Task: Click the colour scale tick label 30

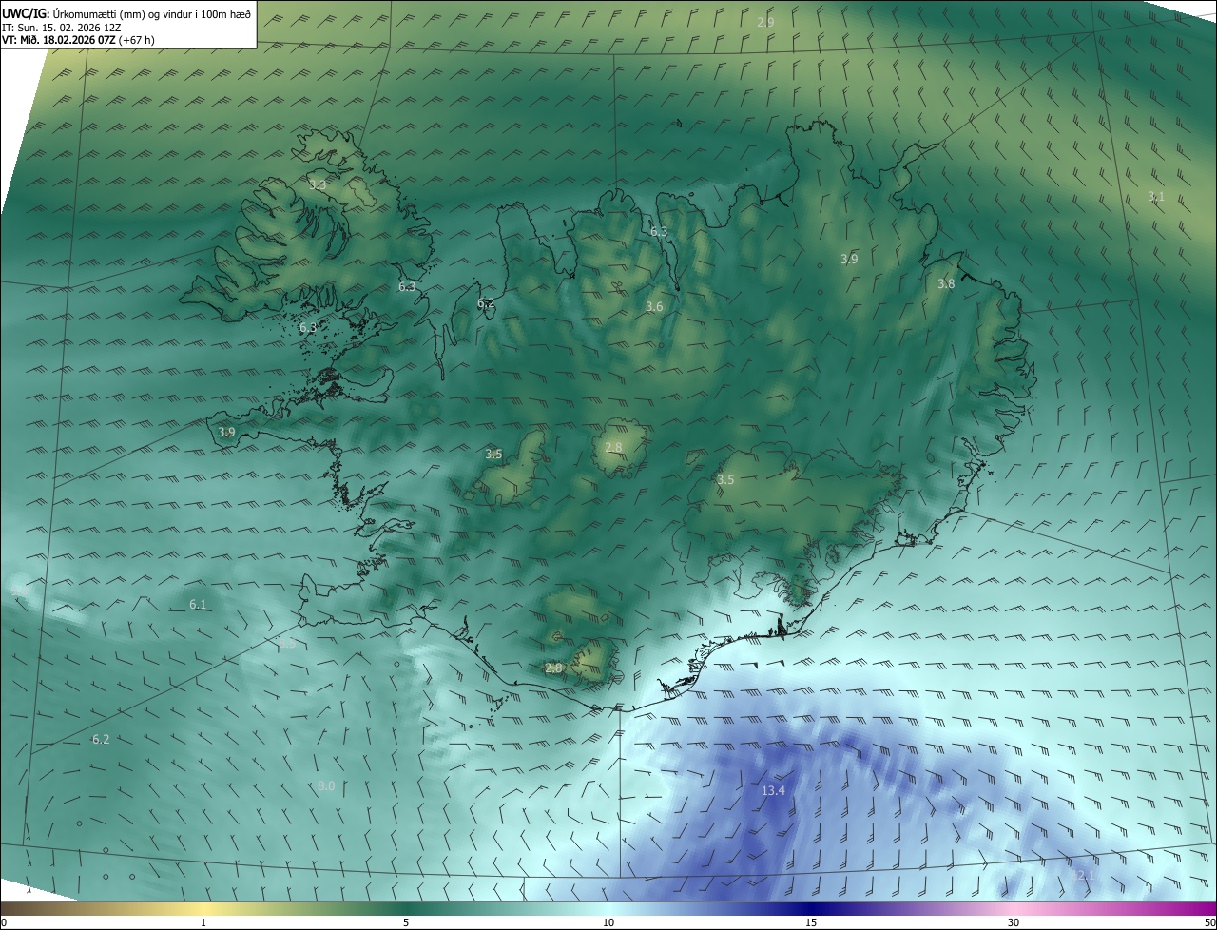Action: tap(1014, 922)
